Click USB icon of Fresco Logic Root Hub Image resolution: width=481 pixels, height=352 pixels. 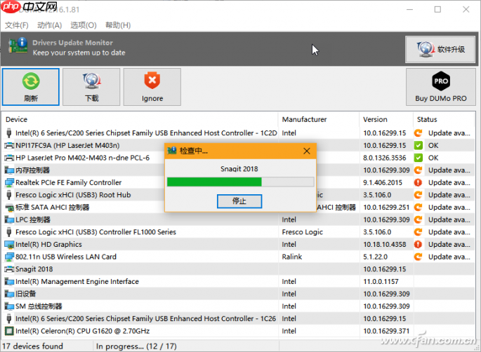point(9,195)
